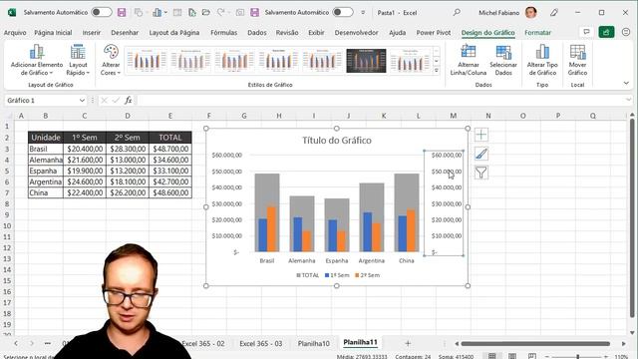This screenshot has width=638, height=359.
Task: Switch to Inserir tab
Action: [92, 33]
